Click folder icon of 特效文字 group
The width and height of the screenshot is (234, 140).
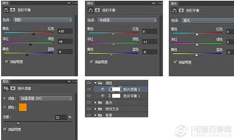[x=100, y=109]
